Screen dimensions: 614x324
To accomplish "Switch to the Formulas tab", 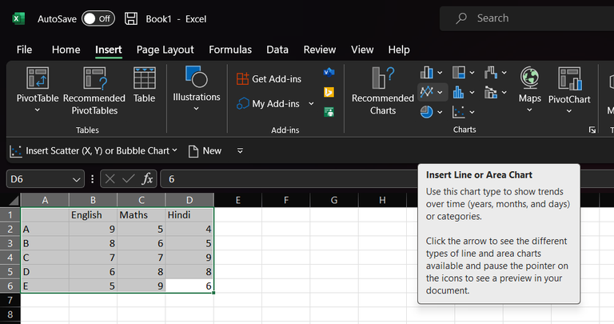I will click(230, 50).
